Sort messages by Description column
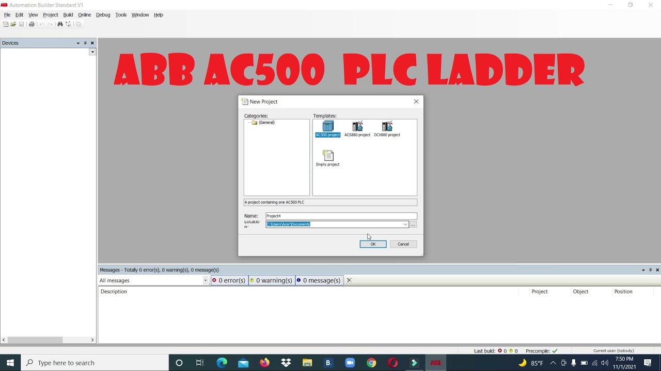This screenshot has width=661, height=371. [x=114, y=292]
